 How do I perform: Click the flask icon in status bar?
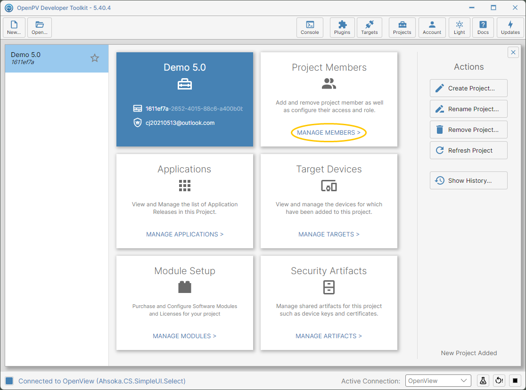(x=483, y=381)
